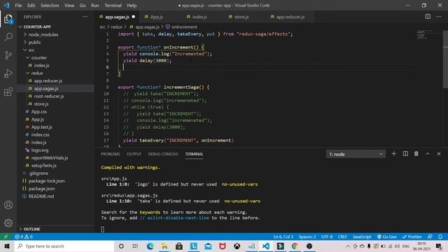448x252 pixels.
Task: Click feedback icon in status bar
Action: [430, 237]
